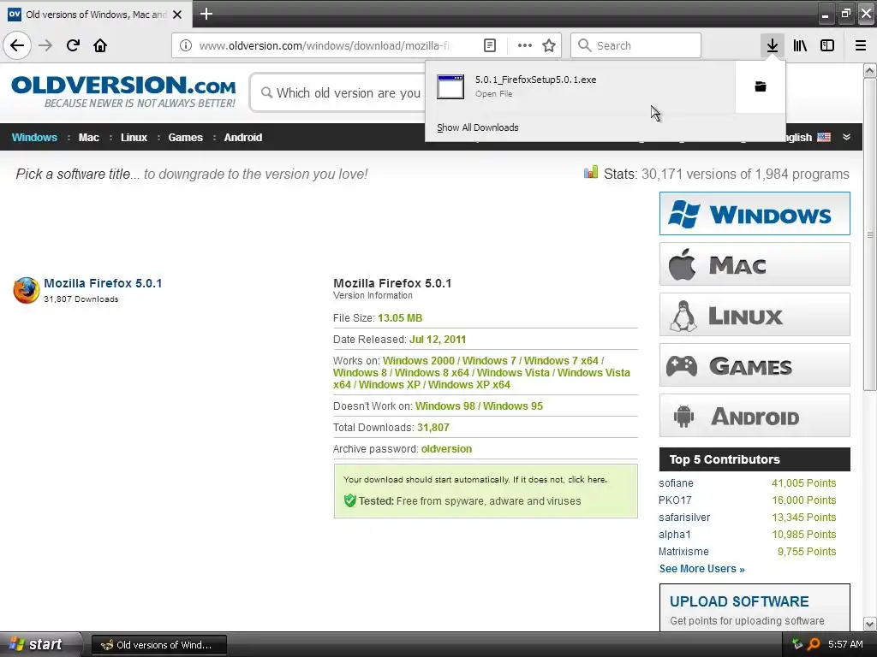
Task: Open a new browser tab
Action: [206, 14]
